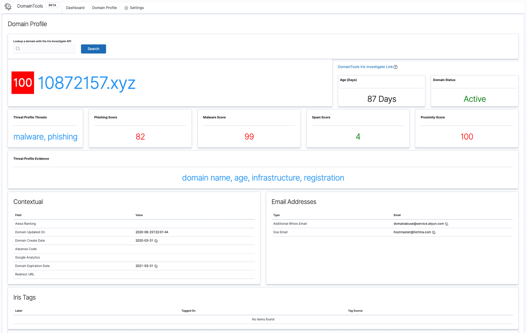
Task: Click the hostmaster@hichina.com email
Action: (x=412, y=232)
